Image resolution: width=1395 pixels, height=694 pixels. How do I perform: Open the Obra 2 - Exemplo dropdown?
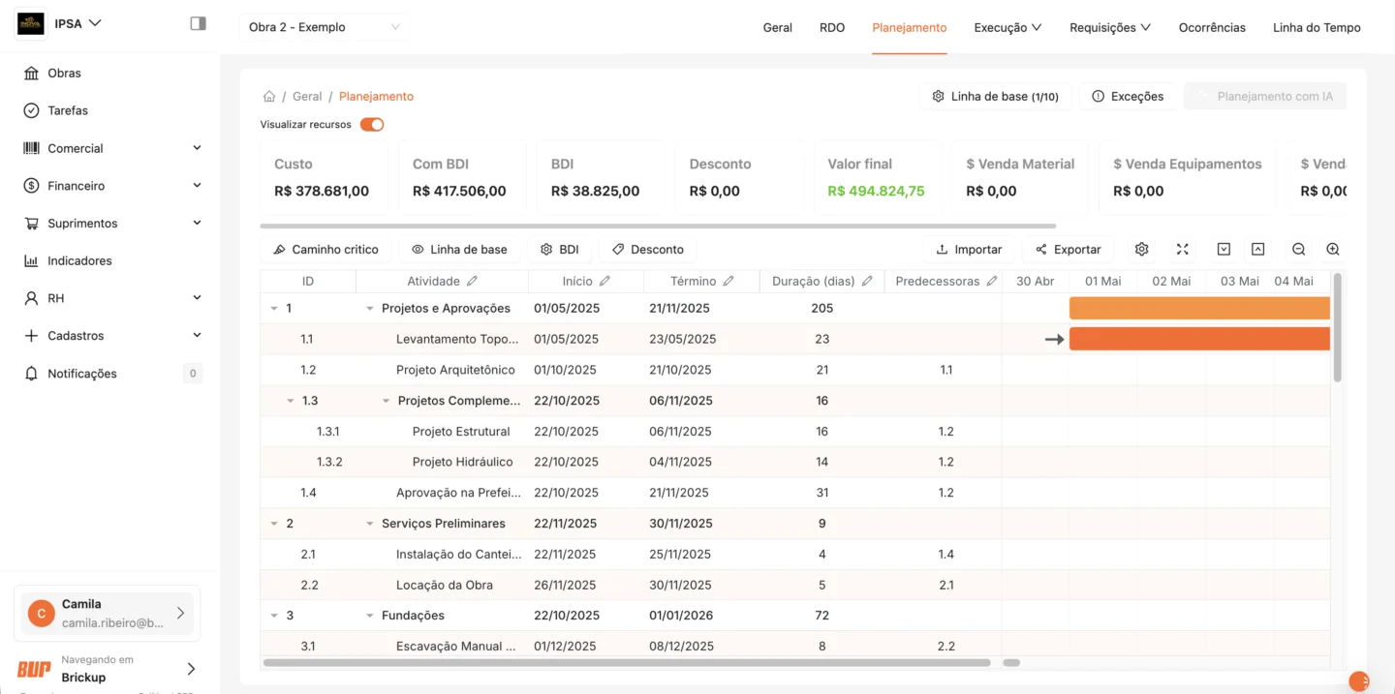click(x=324, y=27)
